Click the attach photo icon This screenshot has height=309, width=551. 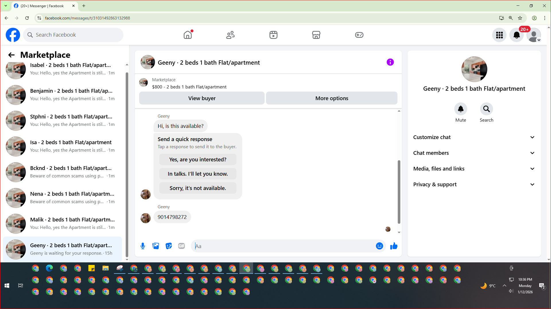coord(156,246)
